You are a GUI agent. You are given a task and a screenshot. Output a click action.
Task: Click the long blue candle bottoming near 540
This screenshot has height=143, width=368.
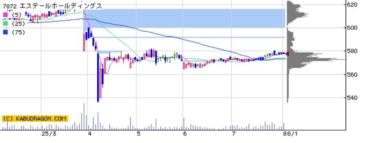tap(98, 78)
